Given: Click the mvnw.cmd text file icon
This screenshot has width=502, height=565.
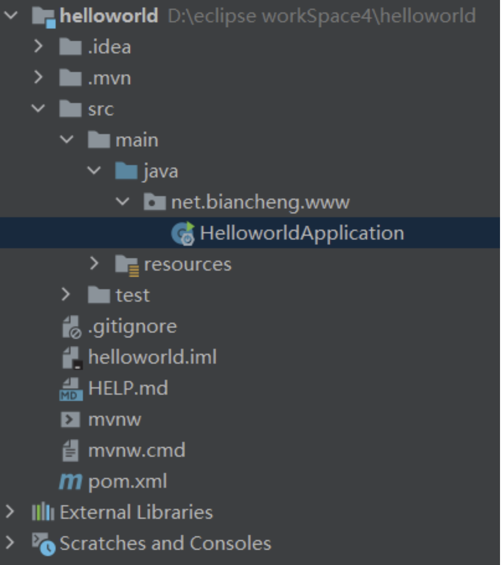Looking at the screenshot, I should point(71,450).
